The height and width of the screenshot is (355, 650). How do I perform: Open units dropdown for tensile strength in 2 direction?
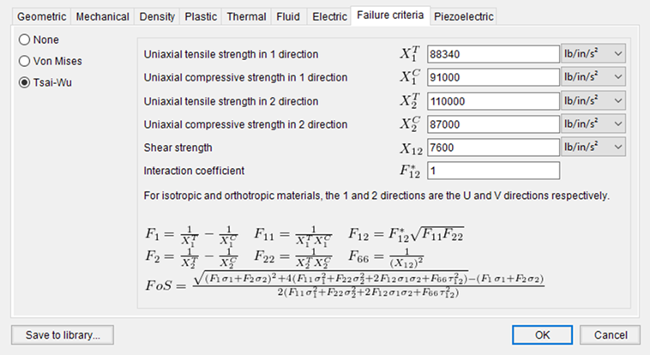coord(593,101)
